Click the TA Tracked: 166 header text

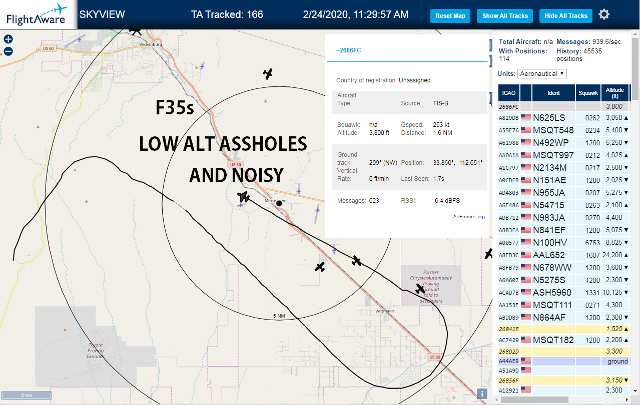(227, 14)
